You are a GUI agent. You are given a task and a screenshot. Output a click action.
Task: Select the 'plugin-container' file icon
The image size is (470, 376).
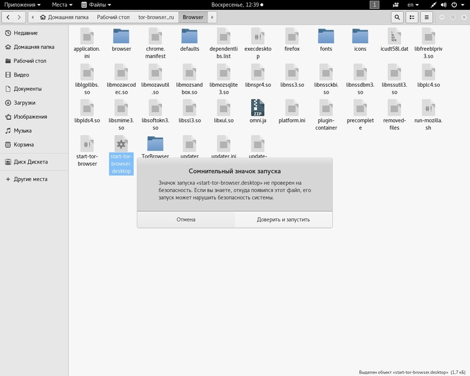(326, 108)
